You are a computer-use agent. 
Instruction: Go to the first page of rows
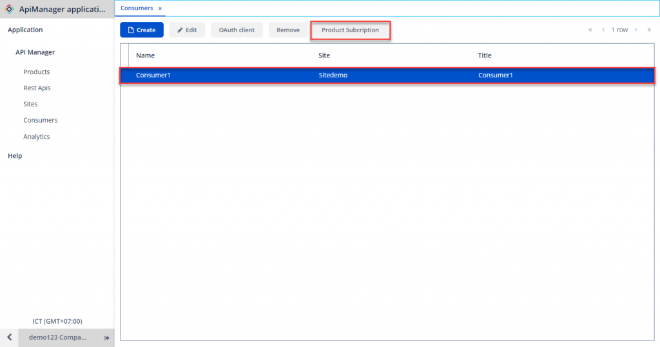coord(590,30)
